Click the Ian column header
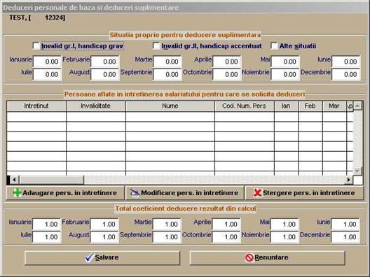This screenshot has width=370, height=277. point(286,106)
